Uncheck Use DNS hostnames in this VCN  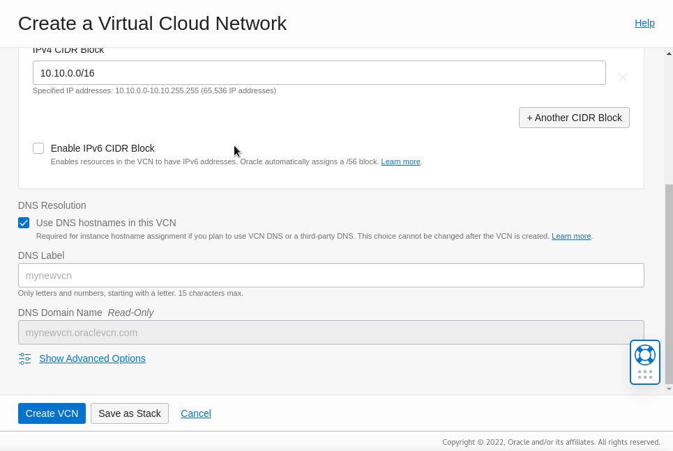click(23, 223)
